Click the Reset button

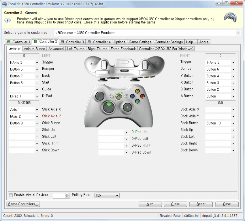tap(201, 204)
